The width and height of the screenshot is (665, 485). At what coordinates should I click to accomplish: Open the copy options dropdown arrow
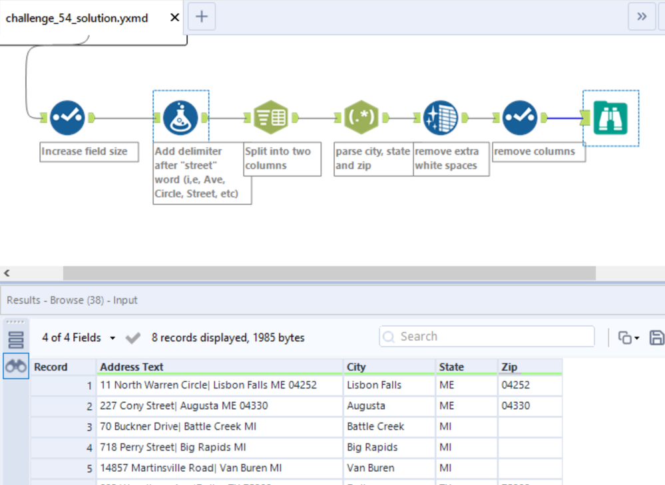pos(637,338)
